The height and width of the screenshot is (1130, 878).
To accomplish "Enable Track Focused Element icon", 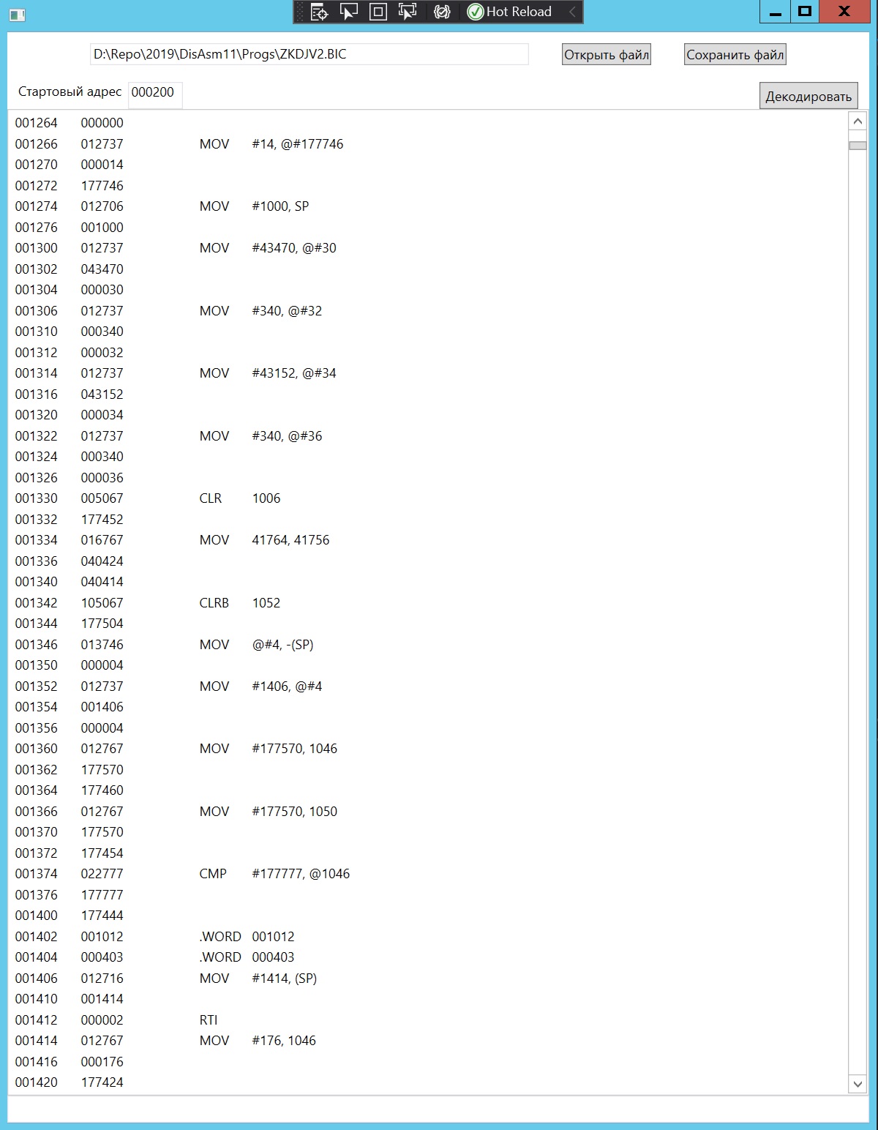I will (x=408, y=12).
